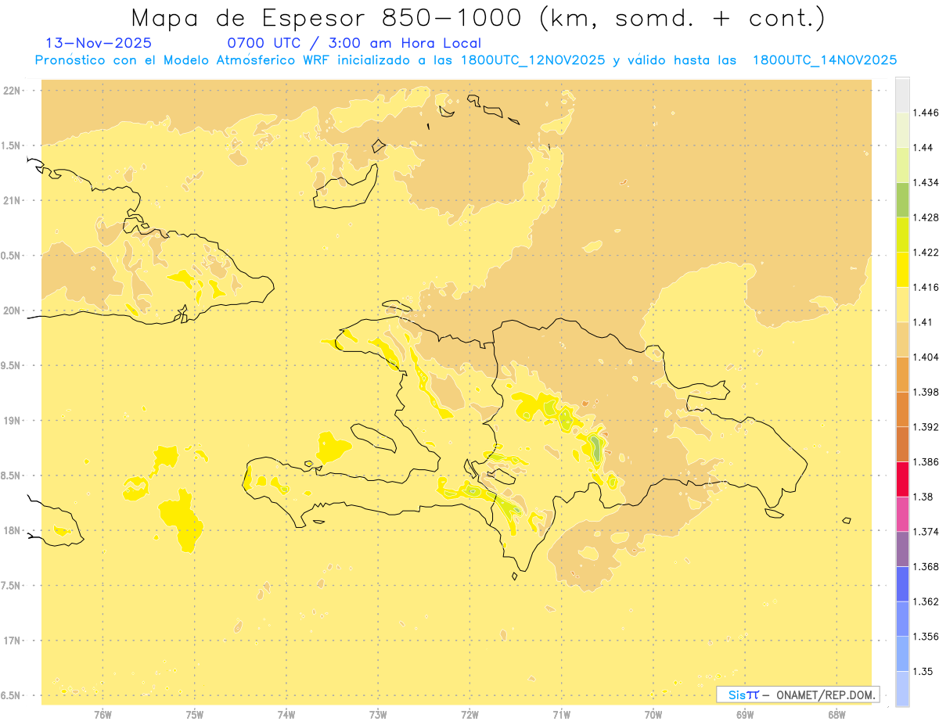Click the latitude axis label '17N'
939x725 pixels.
pos(11,641)
